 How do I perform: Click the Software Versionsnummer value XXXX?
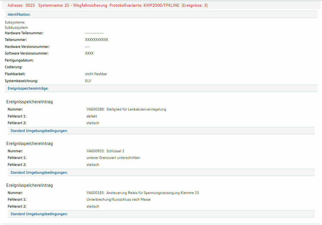point(89,53)
